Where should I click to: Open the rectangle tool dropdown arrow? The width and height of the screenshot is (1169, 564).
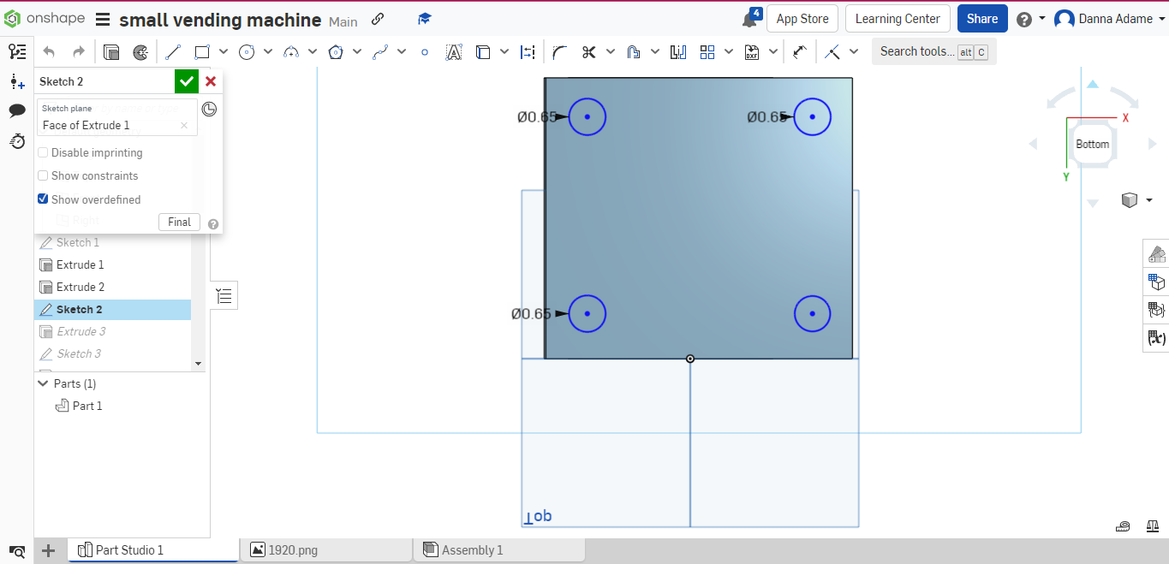pyautogui.click(x=222, y=51)
